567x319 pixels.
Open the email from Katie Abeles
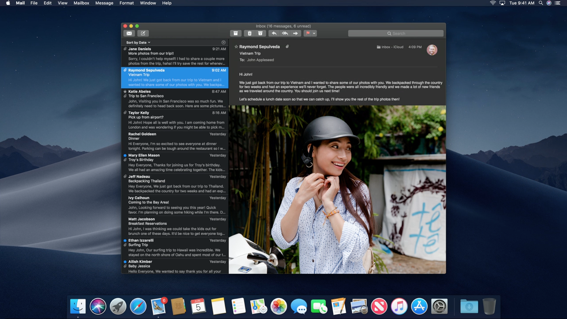click(x=175, y=99)
